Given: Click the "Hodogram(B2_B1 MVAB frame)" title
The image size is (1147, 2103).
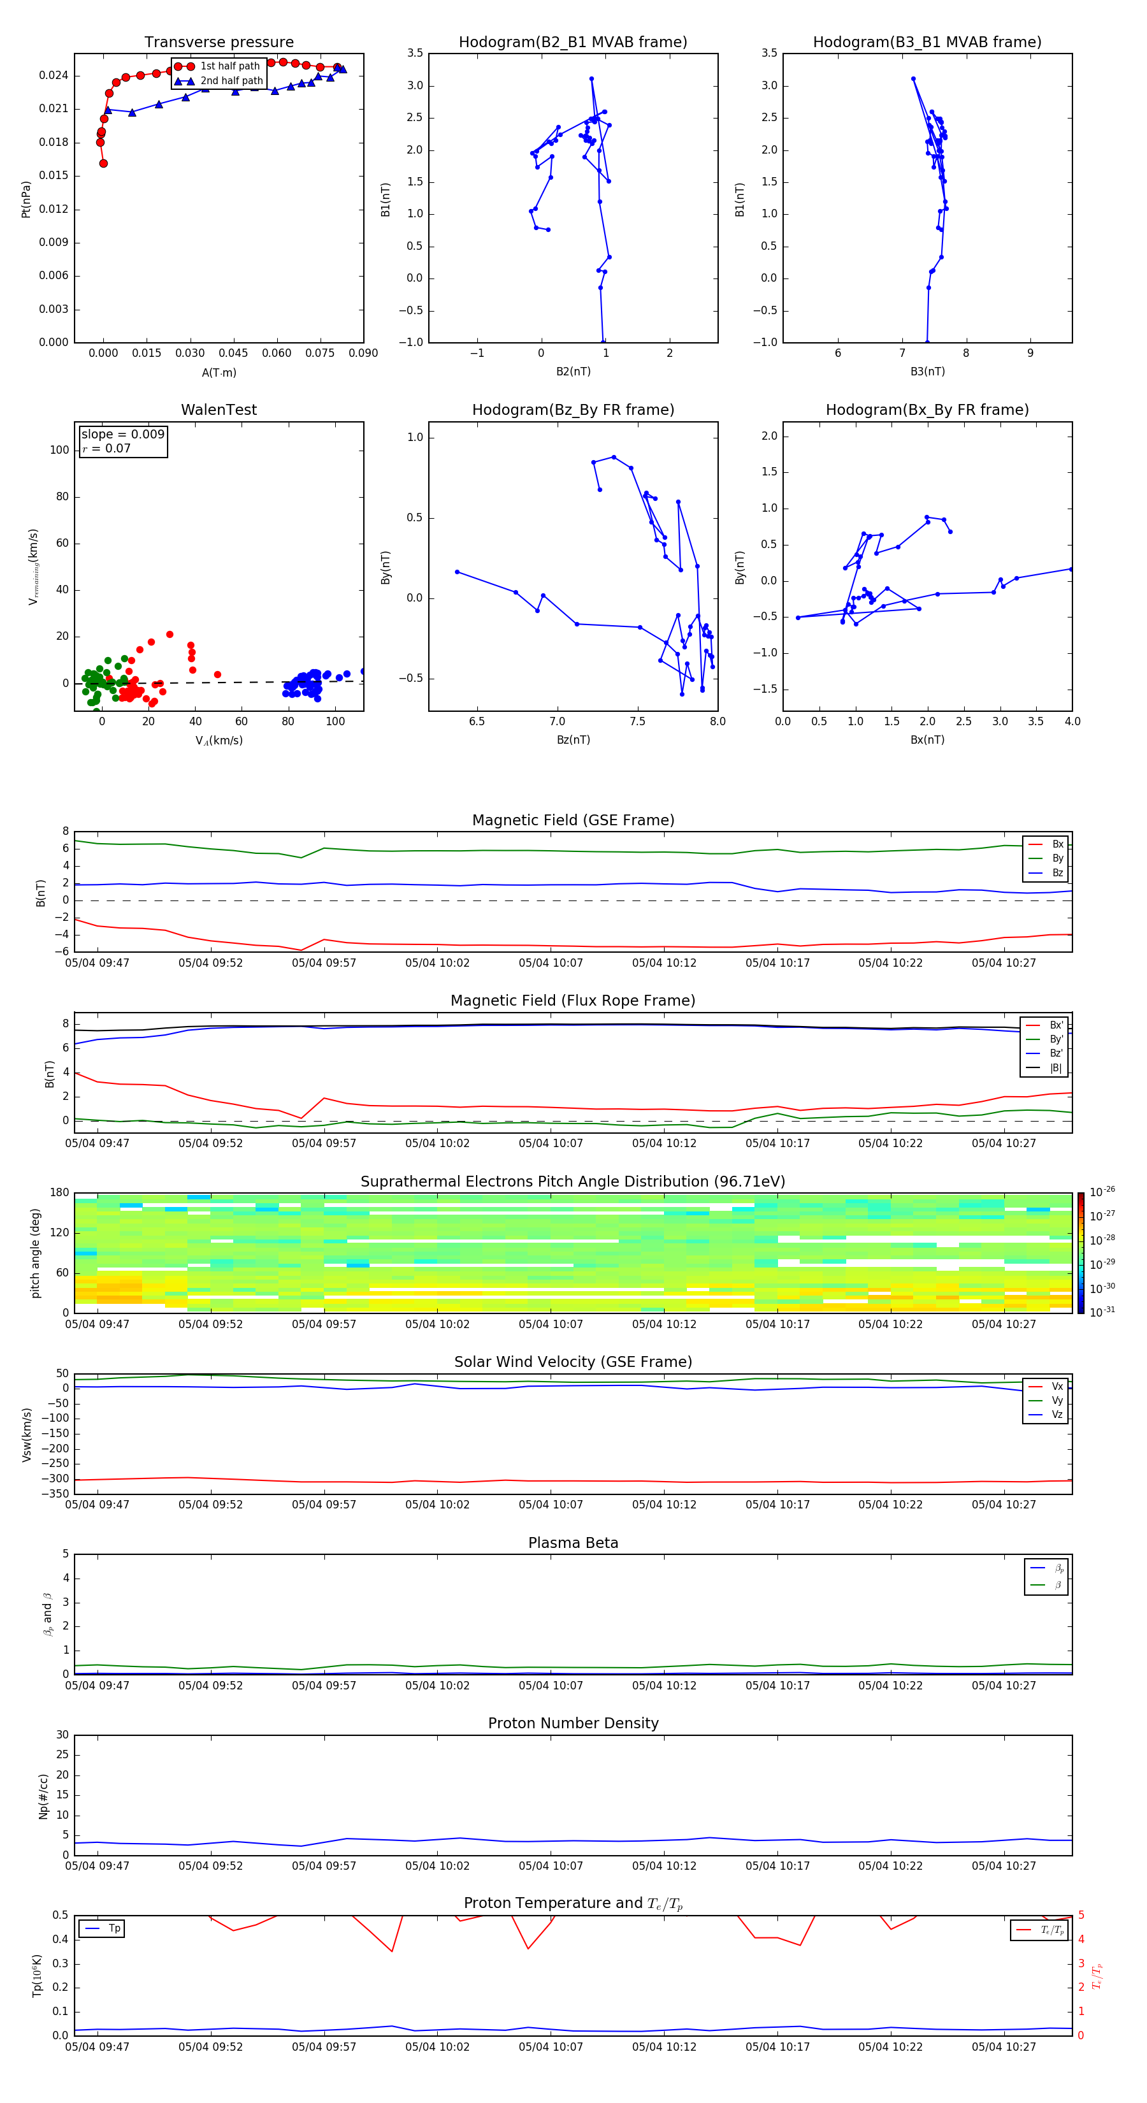Looking at the screenshot, I should point(573,41).
